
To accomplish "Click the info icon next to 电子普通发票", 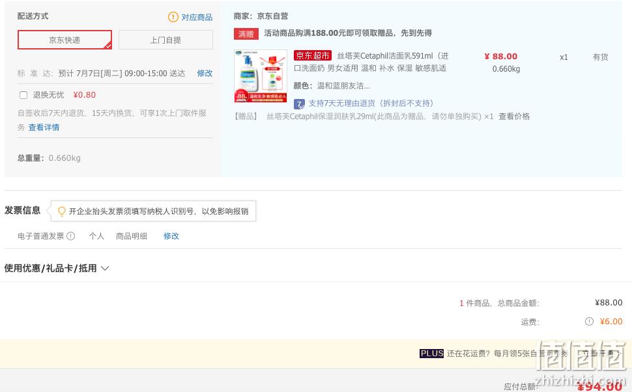I will tap(70, 236).
